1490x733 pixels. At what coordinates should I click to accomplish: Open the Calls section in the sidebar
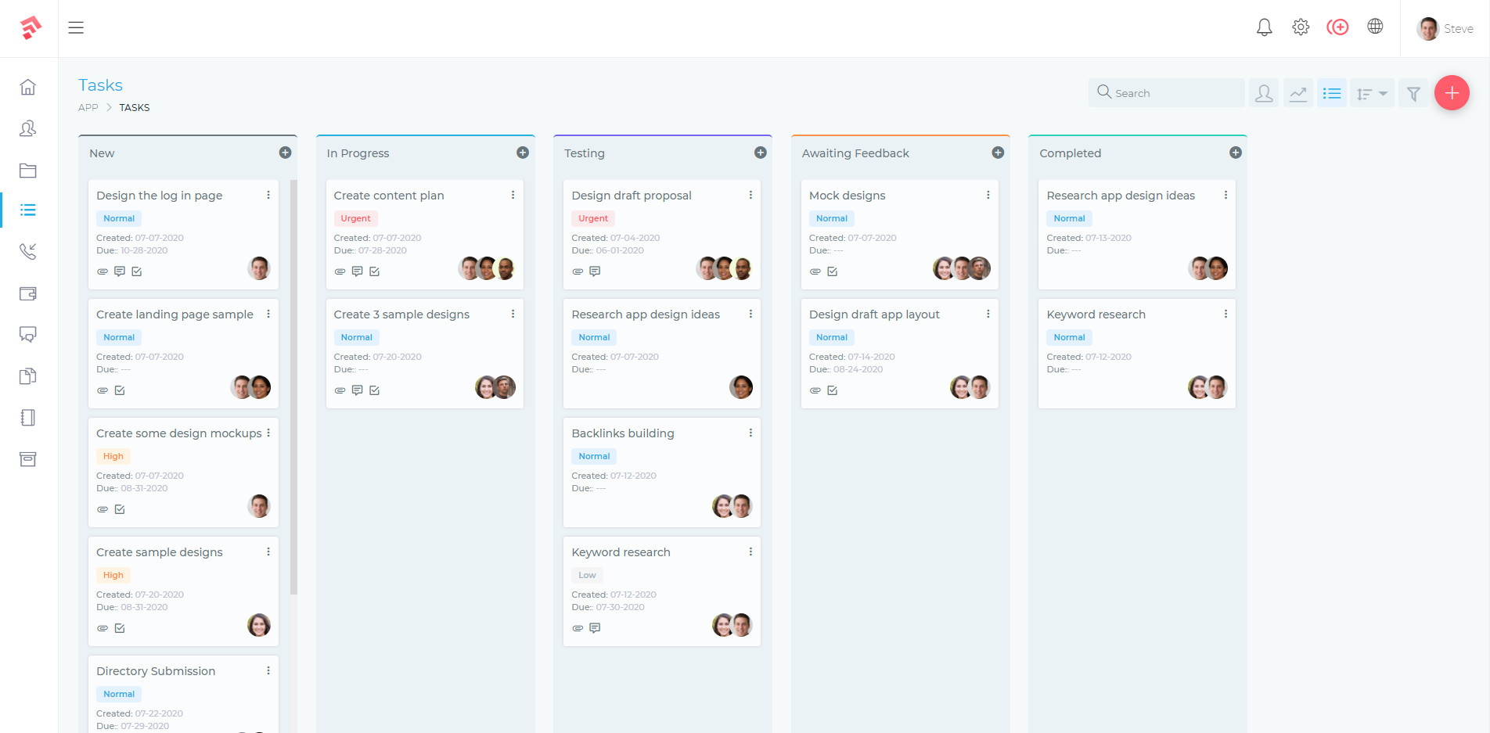(27, 251)
